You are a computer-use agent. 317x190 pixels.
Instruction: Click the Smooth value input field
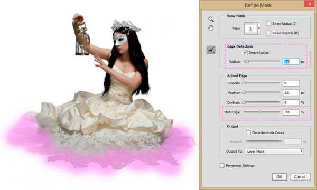click(x=291, y=83)
